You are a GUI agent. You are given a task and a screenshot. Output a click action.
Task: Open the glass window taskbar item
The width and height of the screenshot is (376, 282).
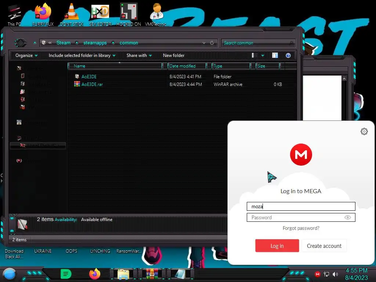pyautogui.click(x=180, y=274)
